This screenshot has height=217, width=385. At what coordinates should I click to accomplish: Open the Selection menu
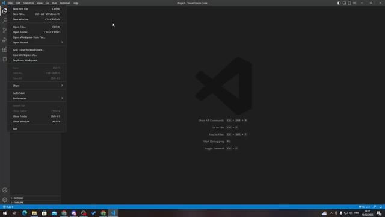click(x=28, y=3)
